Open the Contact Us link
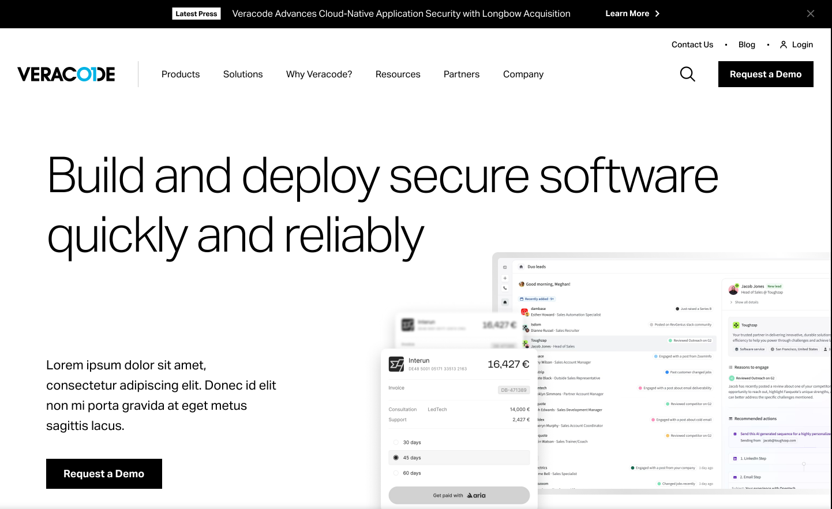The height and width of the screenshot is (509, 832). point(692,44)
